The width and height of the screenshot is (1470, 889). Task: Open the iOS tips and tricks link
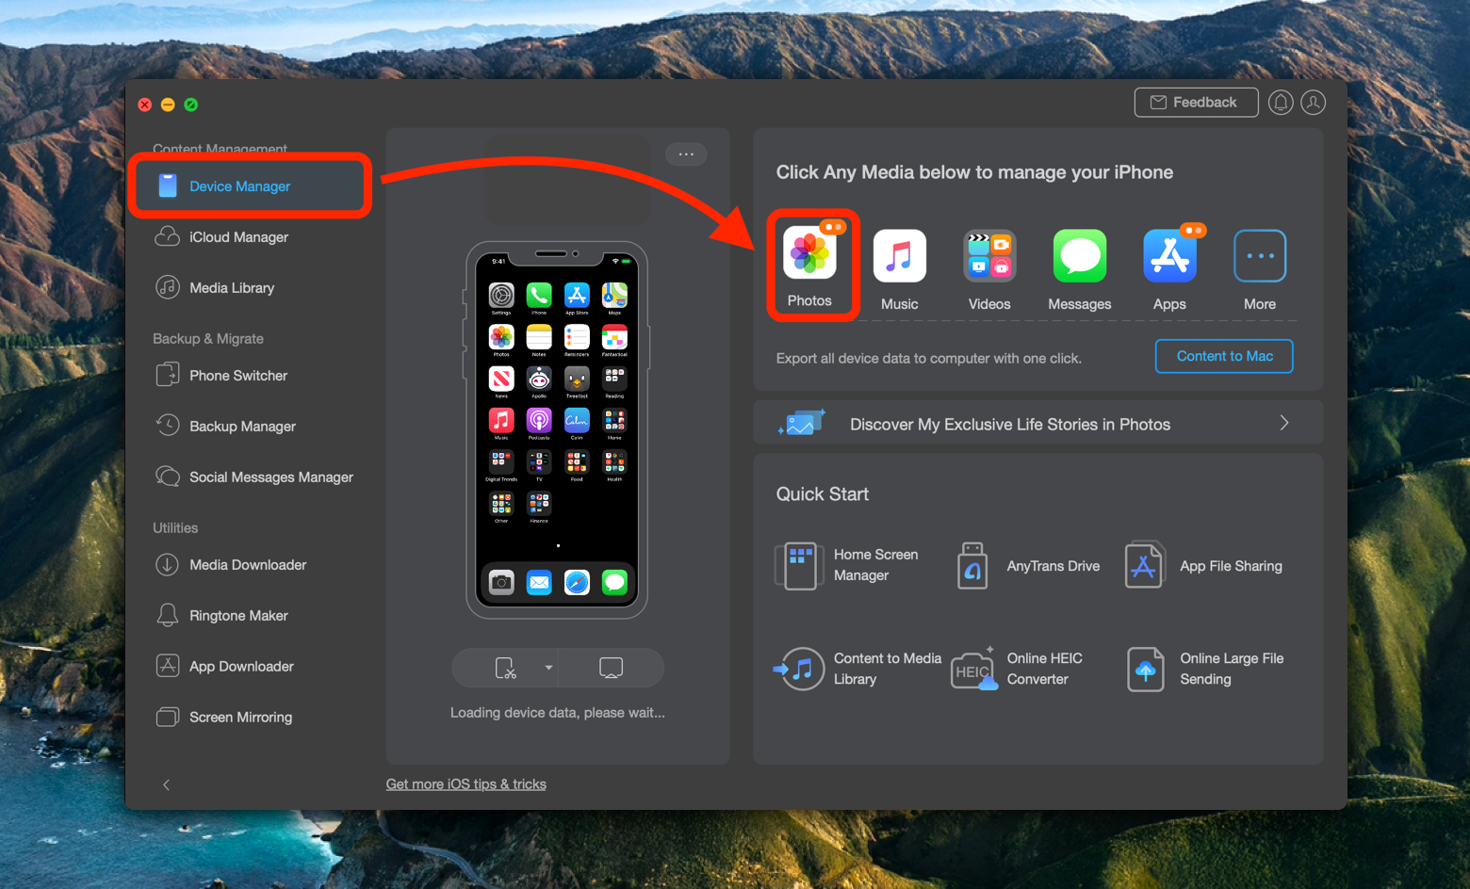465,784
